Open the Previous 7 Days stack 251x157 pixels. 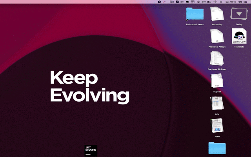(217, 37)
